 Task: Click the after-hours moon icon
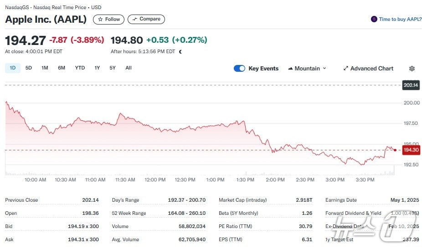pyautogui.click(x=180, y=52)
